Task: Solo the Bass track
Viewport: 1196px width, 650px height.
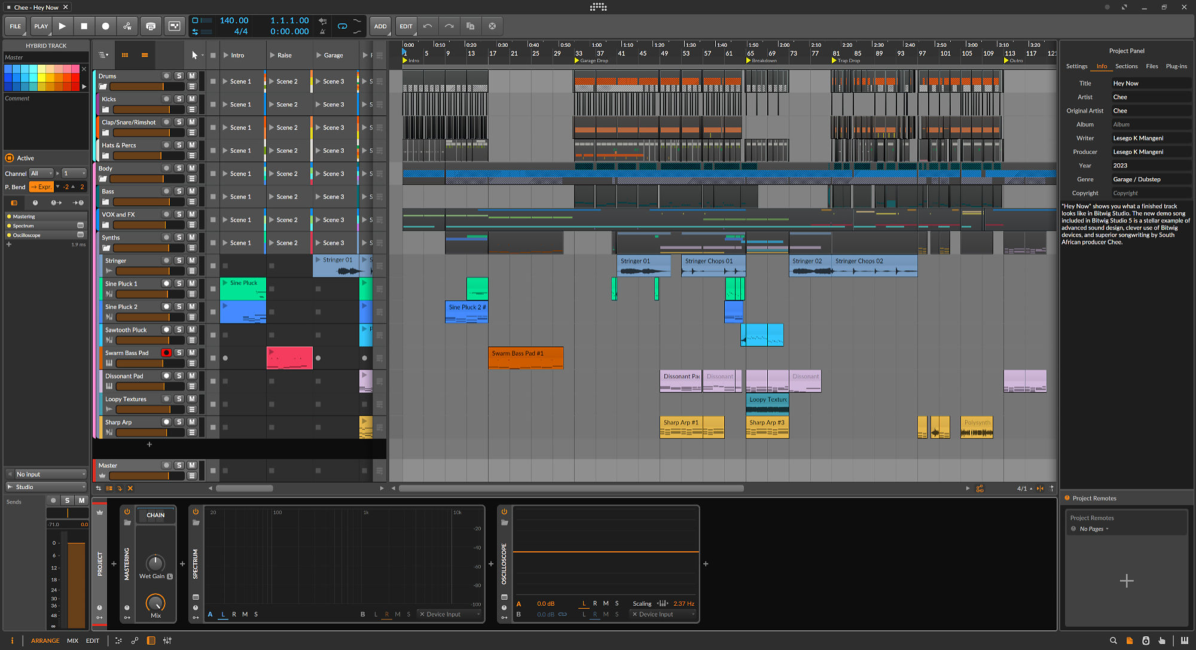Action: tap(179, 191)
